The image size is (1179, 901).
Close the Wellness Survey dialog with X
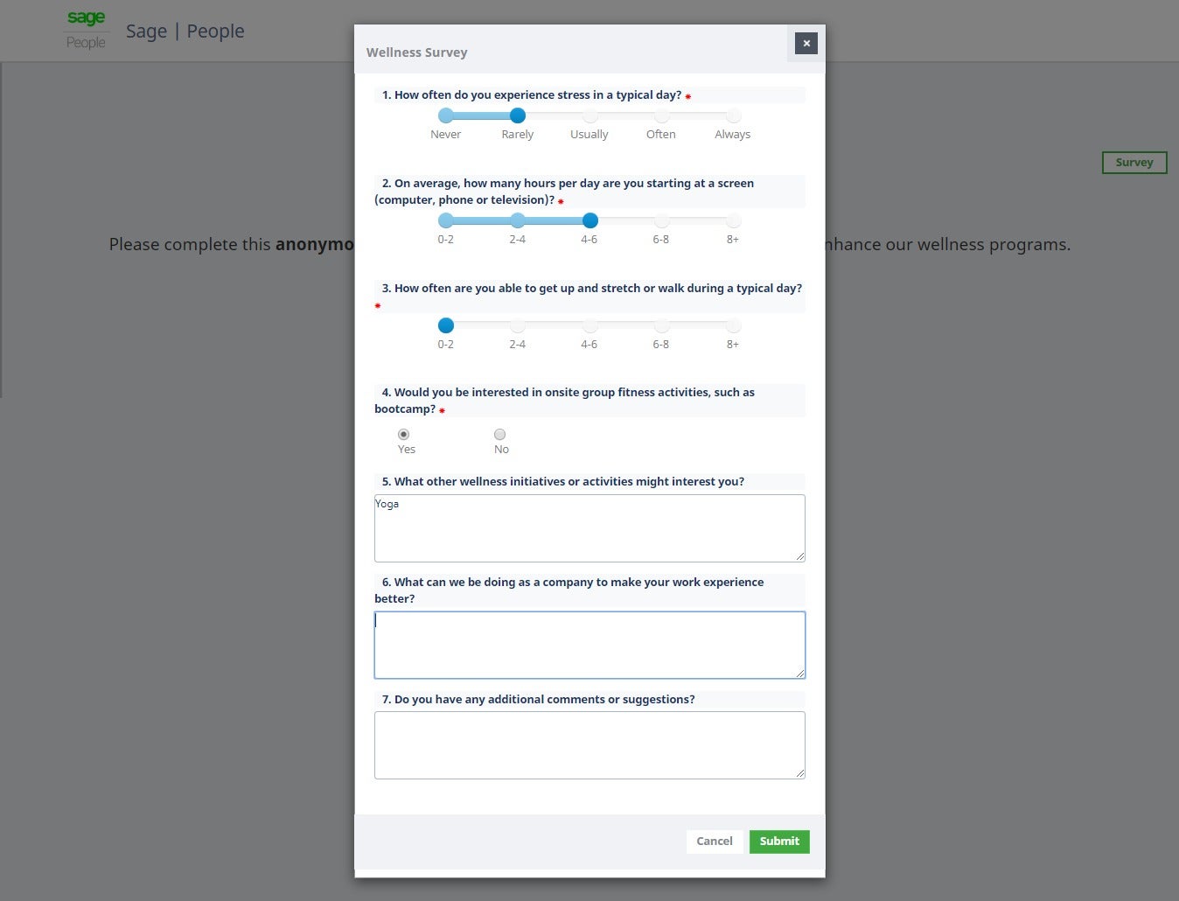point(806,43)
